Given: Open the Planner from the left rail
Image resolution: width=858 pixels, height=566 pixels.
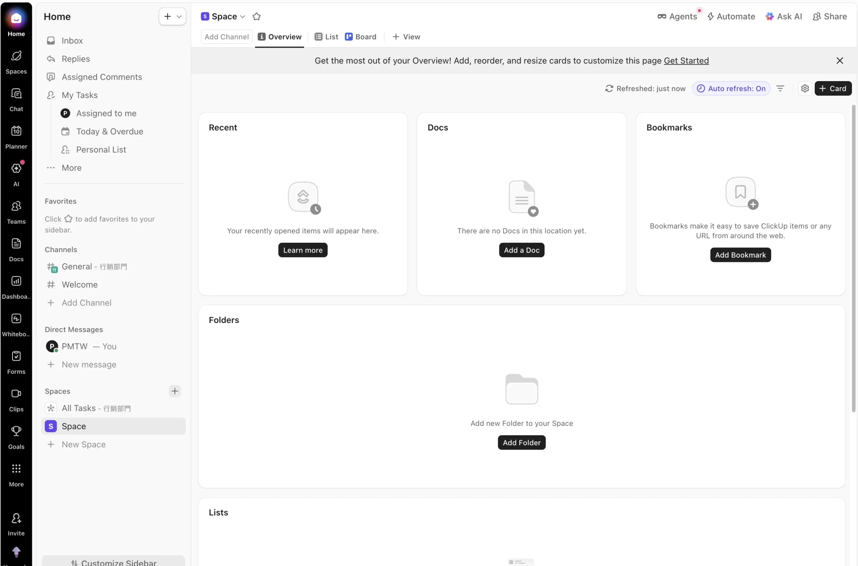Looking at the screenshot, I should 16,135.
